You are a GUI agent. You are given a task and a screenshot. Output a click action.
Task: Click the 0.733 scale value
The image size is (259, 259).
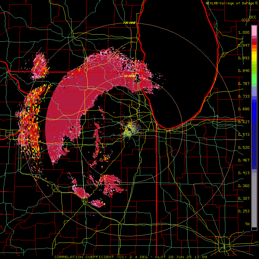(x=244, y=96)
